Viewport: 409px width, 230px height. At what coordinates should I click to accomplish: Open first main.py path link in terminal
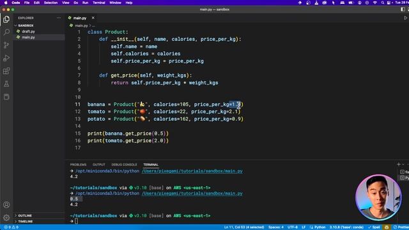click(192, 171)
